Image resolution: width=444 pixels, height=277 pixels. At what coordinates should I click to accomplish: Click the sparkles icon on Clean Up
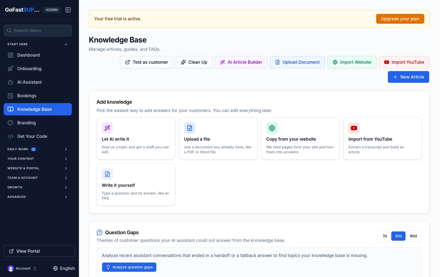point(183,62)
